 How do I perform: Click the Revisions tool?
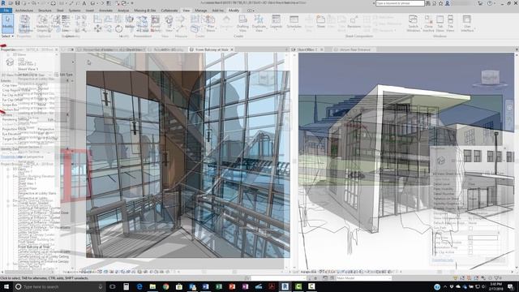point(354,22)
